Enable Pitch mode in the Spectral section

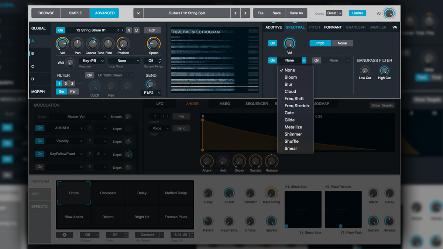320,43
